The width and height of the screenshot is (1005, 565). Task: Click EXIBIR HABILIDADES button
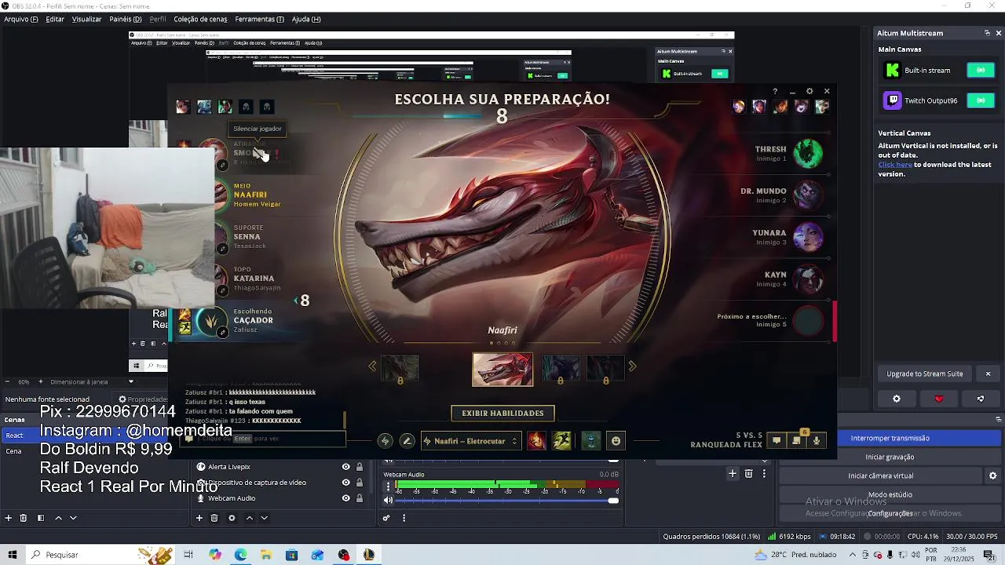502,413
